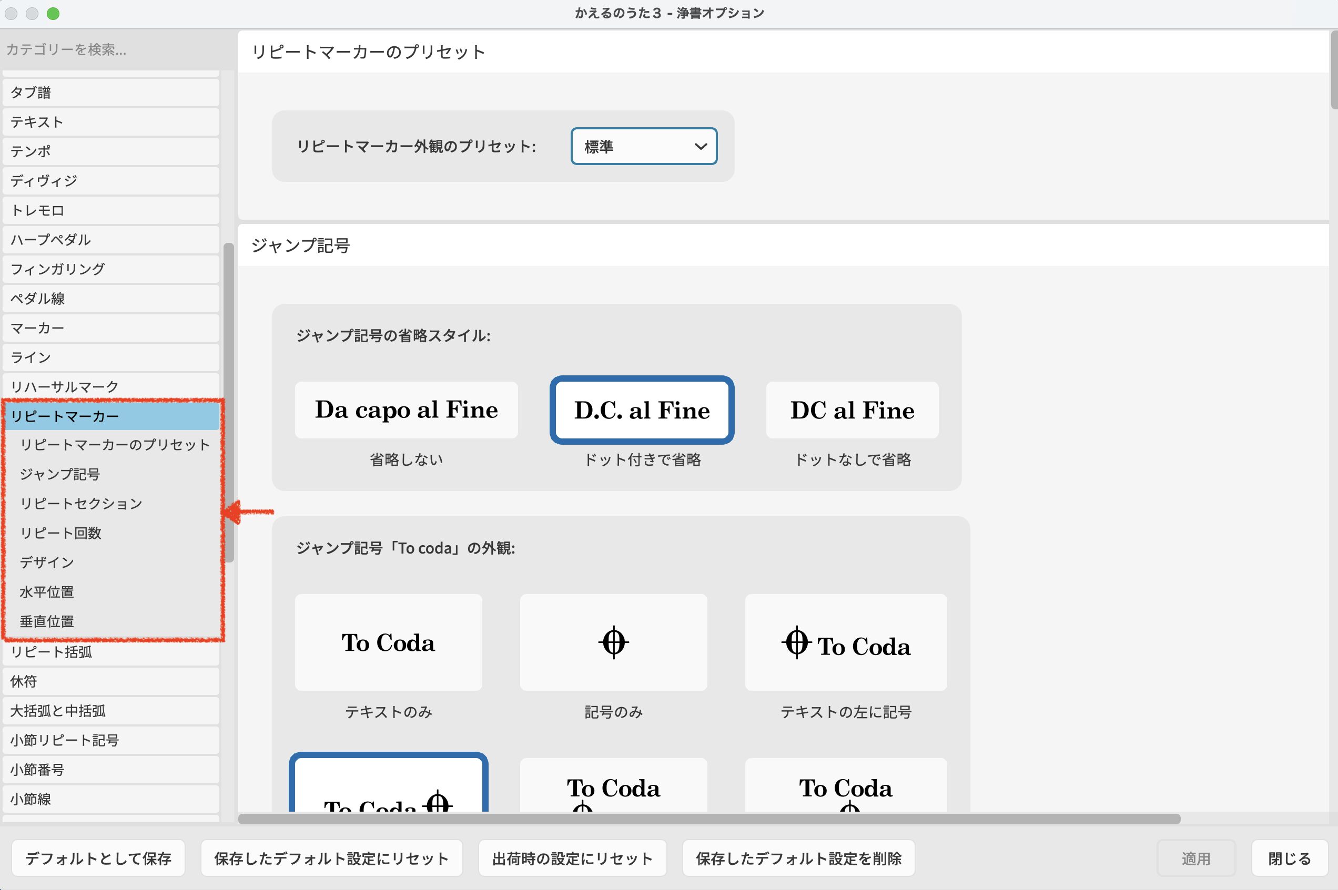
Task: Go to ジャンプ記号 subsection in sidebar
Action: click(x=59, y=474)
